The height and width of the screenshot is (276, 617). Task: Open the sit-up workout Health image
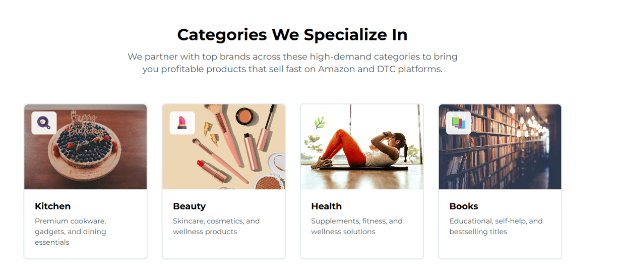pos(362,147)
